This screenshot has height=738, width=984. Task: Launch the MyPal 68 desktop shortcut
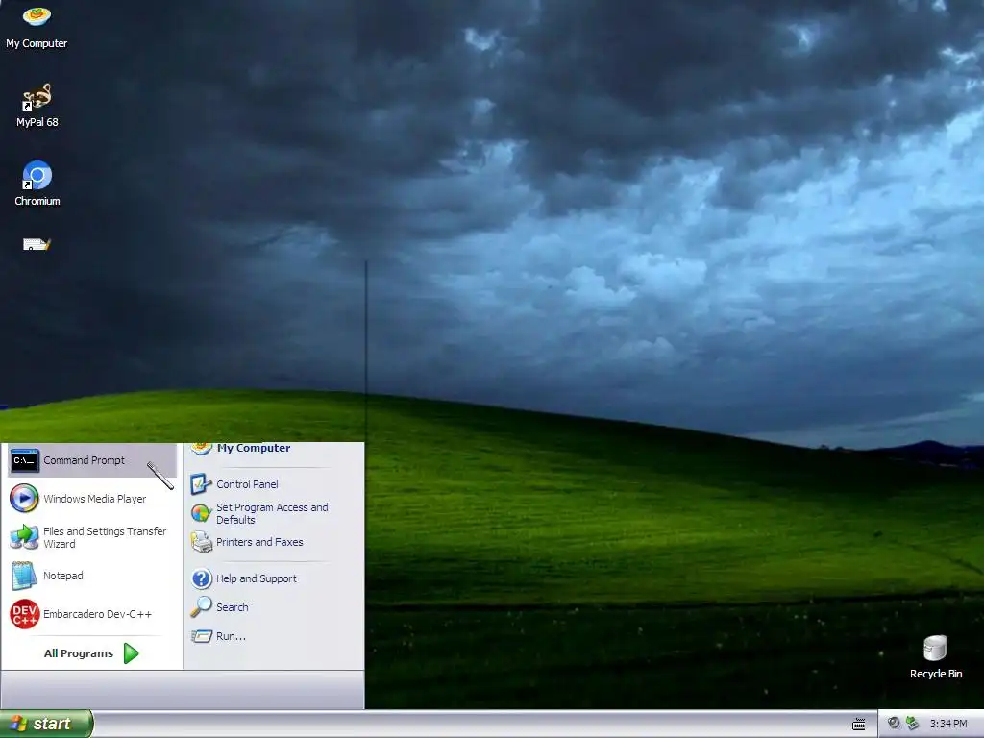[37, 106]
